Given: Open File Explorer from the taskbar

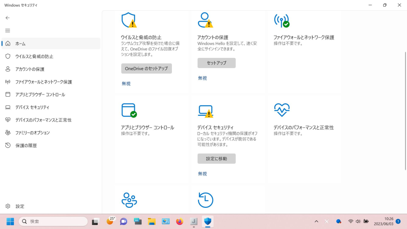Looking at the screenshot, I should tap(152, 222).
